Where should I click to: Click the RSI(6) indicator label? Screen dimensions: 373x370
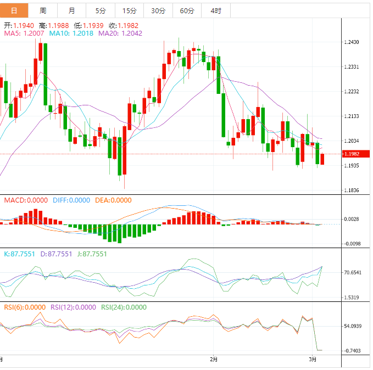tap(24, 307)
